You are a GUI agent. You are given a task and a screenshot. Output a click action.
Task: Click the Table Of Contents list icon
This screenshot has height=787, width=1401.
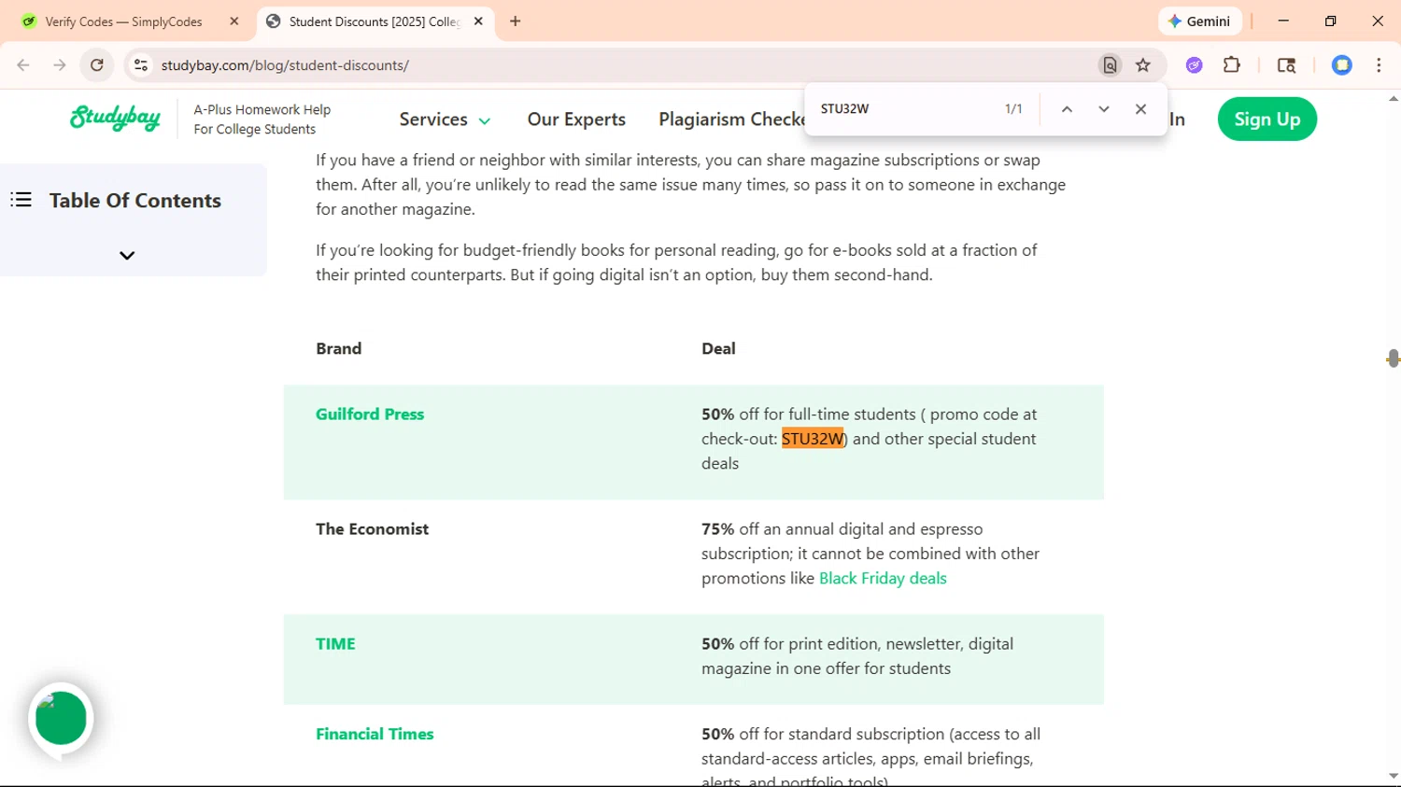[21, 200]
